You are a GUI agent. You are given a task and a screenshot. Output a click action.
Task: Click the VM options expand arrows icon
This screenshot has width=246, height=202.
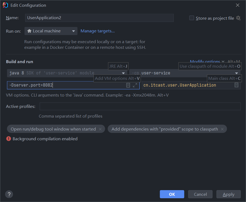135,85
